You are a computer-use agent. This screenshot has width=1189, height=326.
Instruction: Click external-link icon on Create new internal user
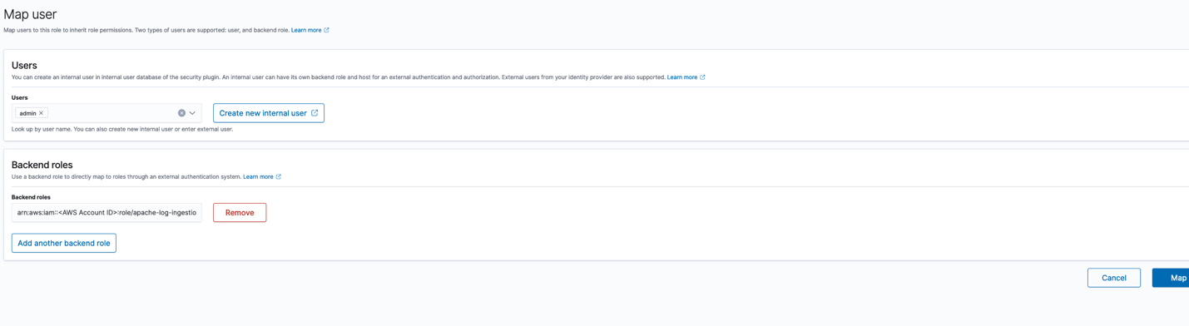tap(315, 113)
